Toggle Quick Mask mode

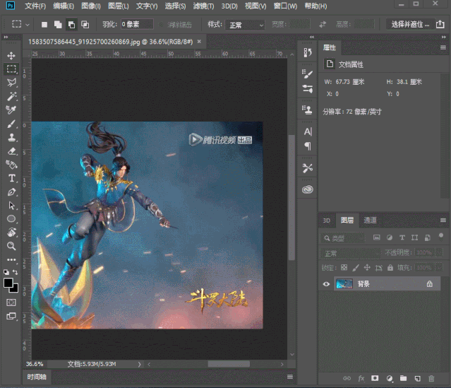pos(11,302)
